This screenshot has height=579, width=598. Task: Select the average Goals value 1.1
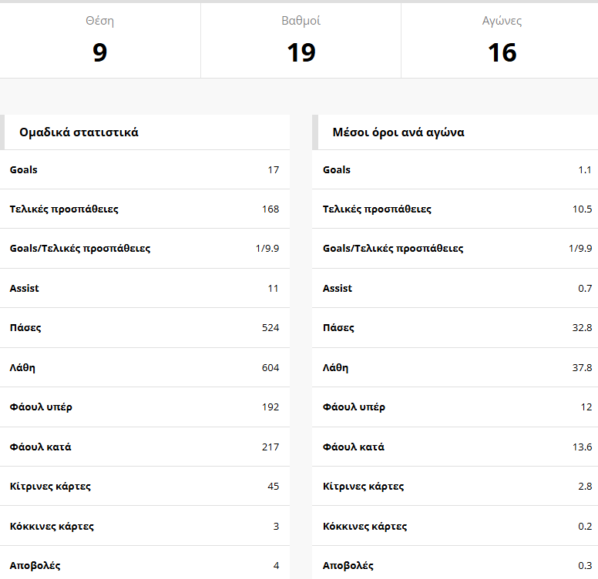(585, 170)
